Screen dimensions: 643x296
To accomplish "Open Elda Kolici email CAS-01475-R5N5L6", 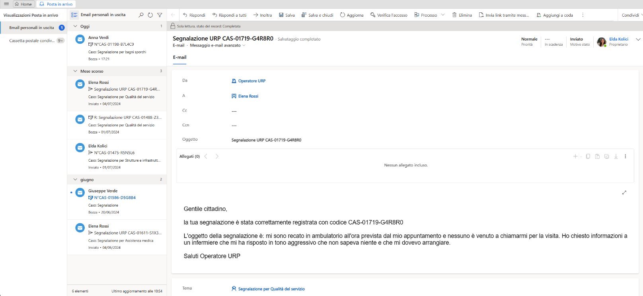I will (x=117, y=157).
